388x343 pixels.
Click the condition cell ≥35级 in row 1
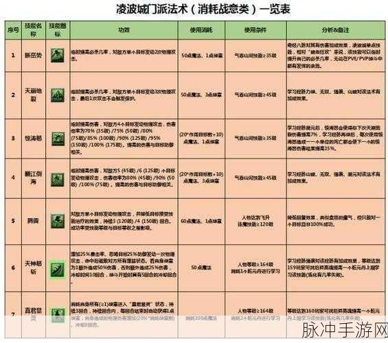point(255,56)
